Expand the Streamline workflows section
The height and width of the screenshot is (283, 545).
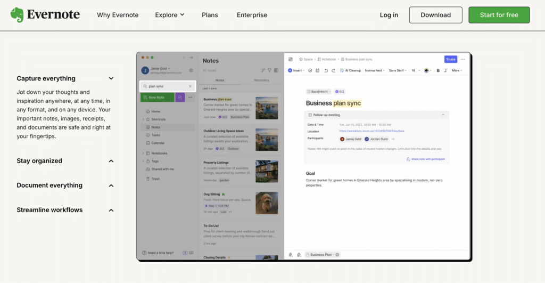click(111, 210)
